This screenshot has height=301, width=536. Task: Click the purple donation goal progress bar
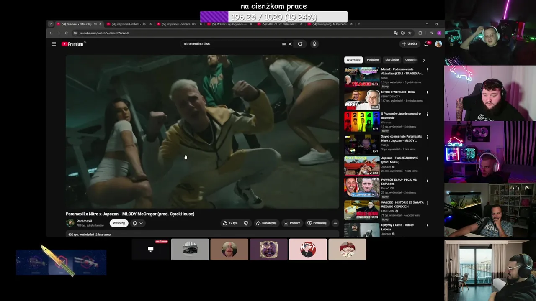pos(274,17)
